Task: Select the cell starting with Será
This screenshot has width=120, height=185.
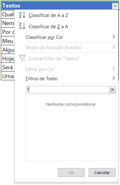Action: 8,67
